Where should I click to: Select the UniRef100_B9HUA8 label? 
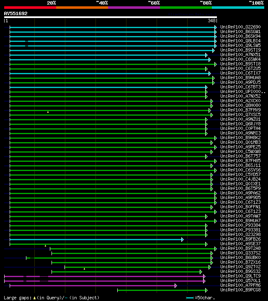coord(240,78)
